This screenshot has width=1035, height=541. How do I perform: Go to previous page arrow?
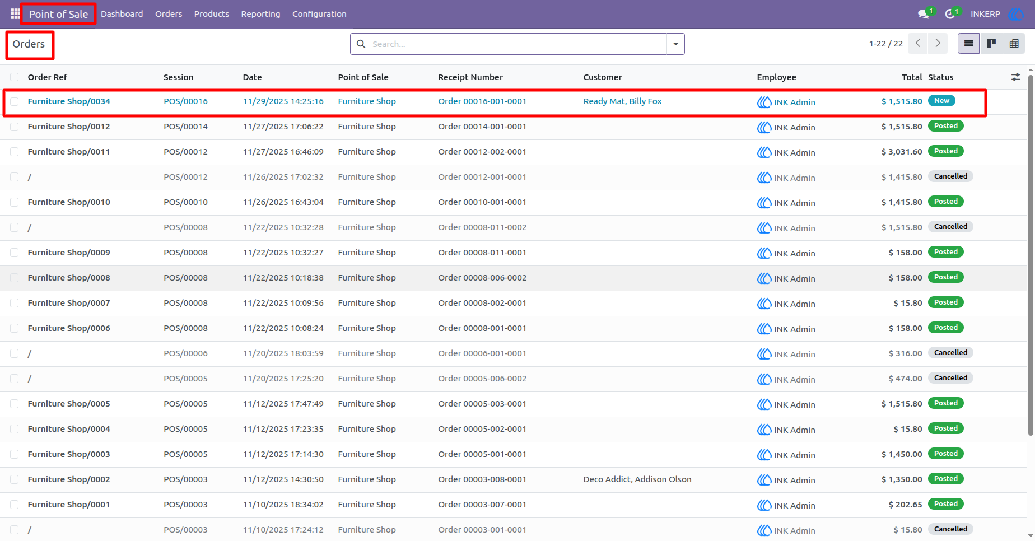(917, 43)
